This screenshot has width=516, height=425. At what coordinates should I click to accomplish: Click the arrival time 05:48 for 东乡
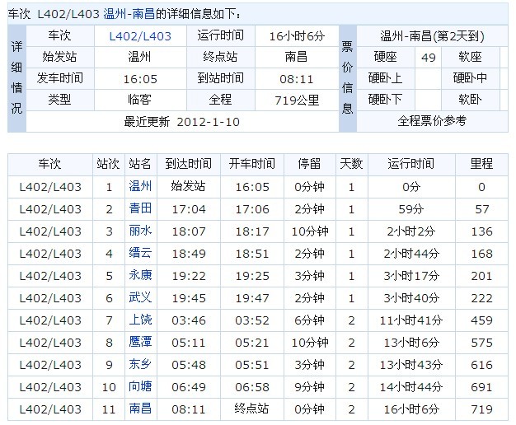tap(189, 365)
